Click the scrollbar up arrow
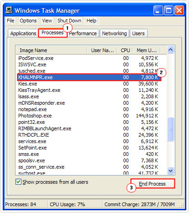Viewport: 189px width, 213px height. tap(171, 50)
